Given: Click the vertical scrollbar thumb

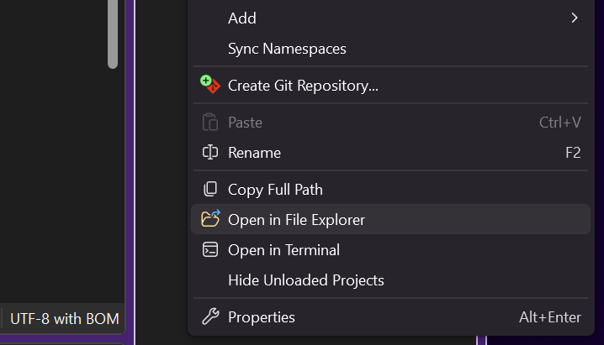Looking at the screenshot, I should click(113, 34).
